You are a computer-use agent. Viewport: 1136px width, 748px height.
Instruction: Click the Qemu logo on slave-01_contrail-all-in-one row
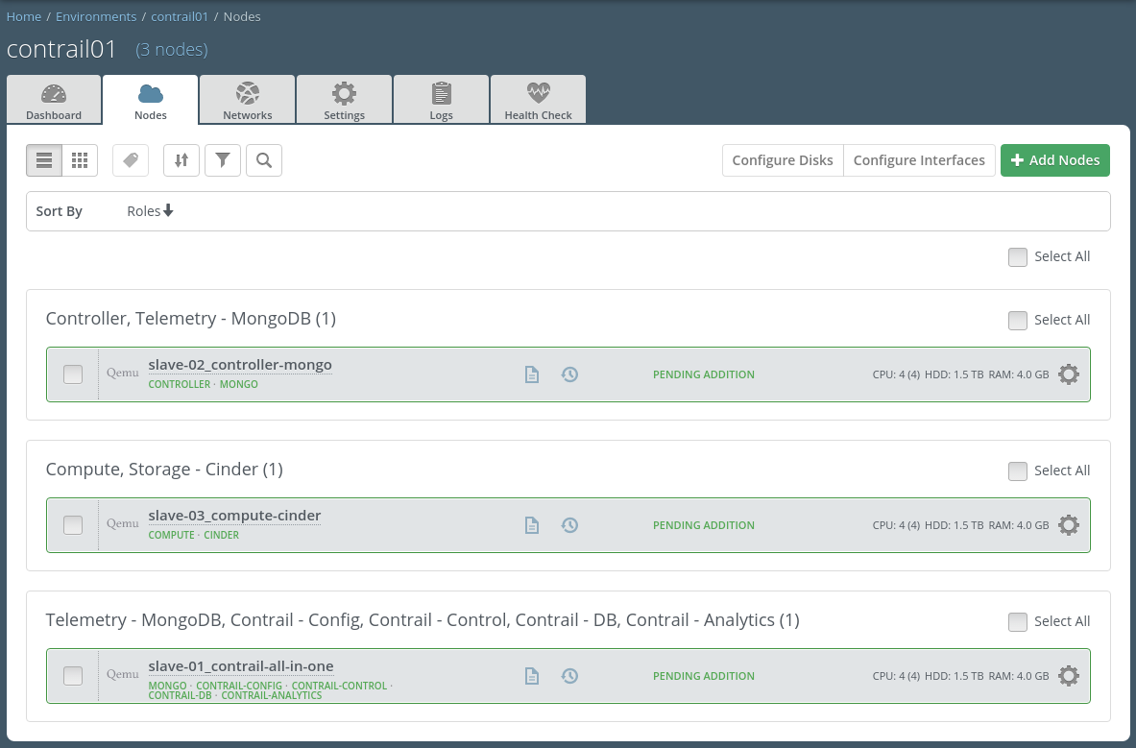pos(123,674)
